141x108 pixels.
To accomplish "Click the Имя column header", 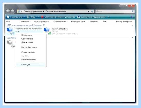I will [8, 22].
